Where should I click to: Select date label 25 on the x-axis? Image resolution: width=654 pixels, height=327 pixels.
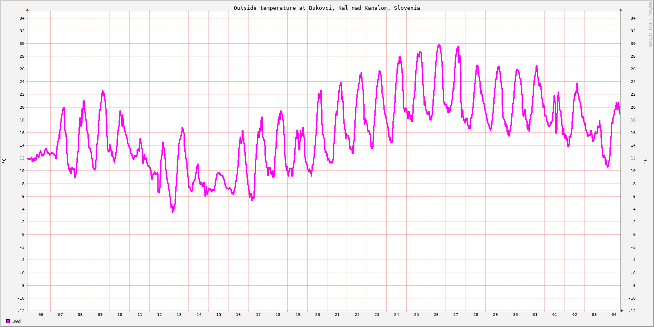coord(417,315)
